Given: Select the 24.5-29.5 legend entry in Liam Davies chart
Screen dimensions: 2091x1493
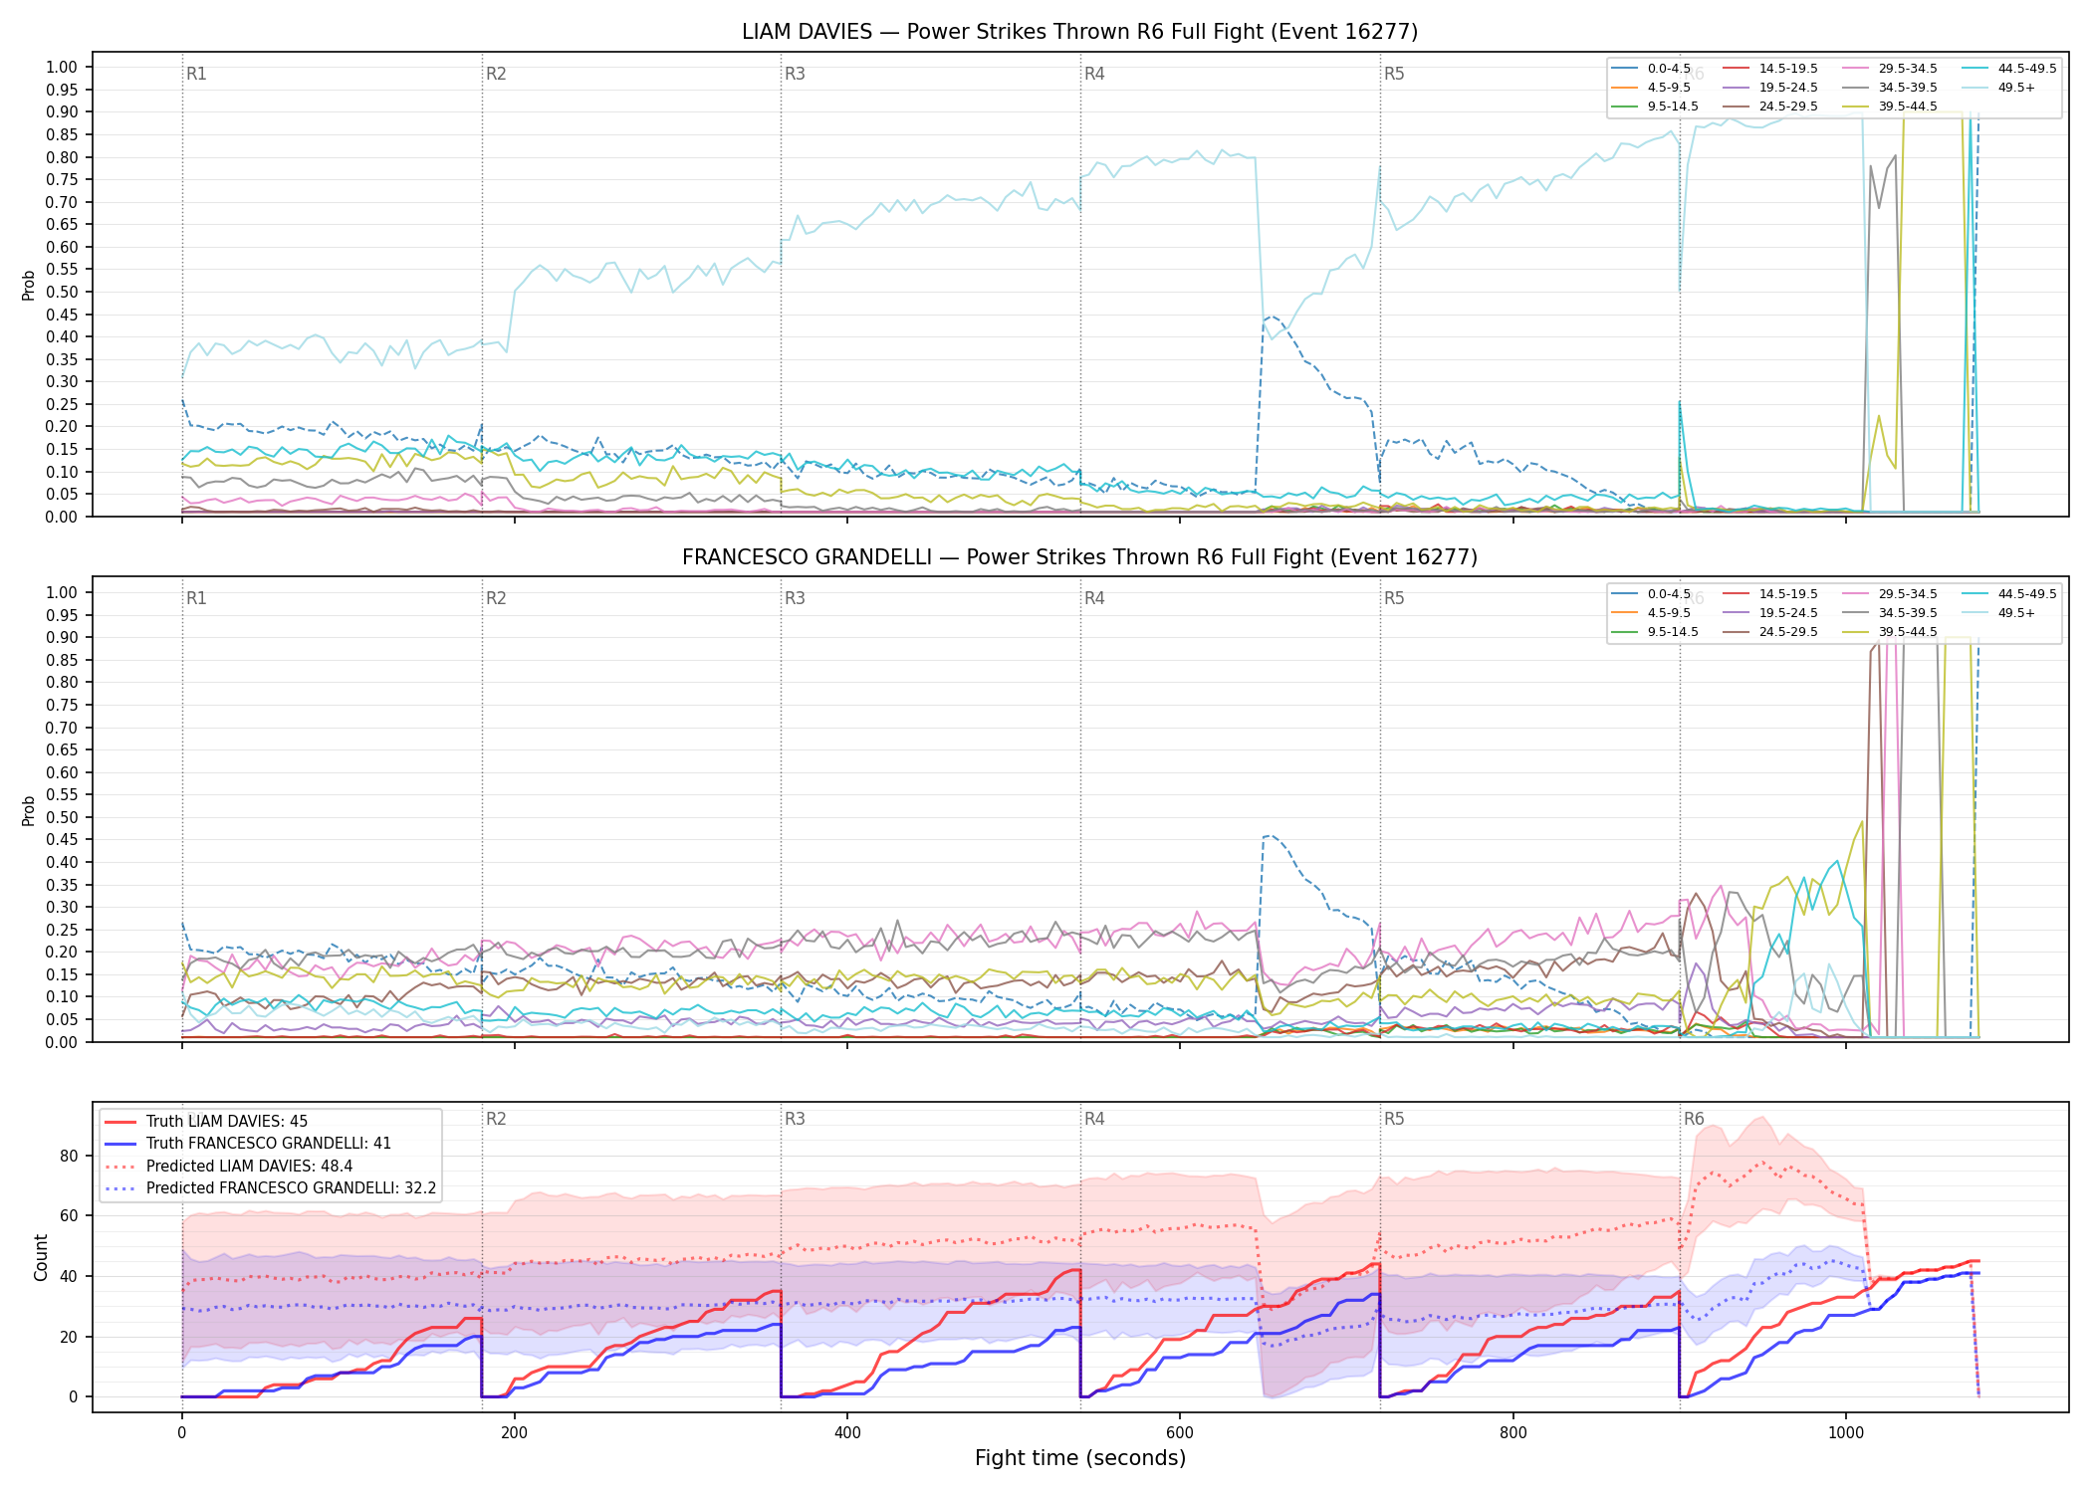Looking at the screenshot, I should [x=1770, y=107].
